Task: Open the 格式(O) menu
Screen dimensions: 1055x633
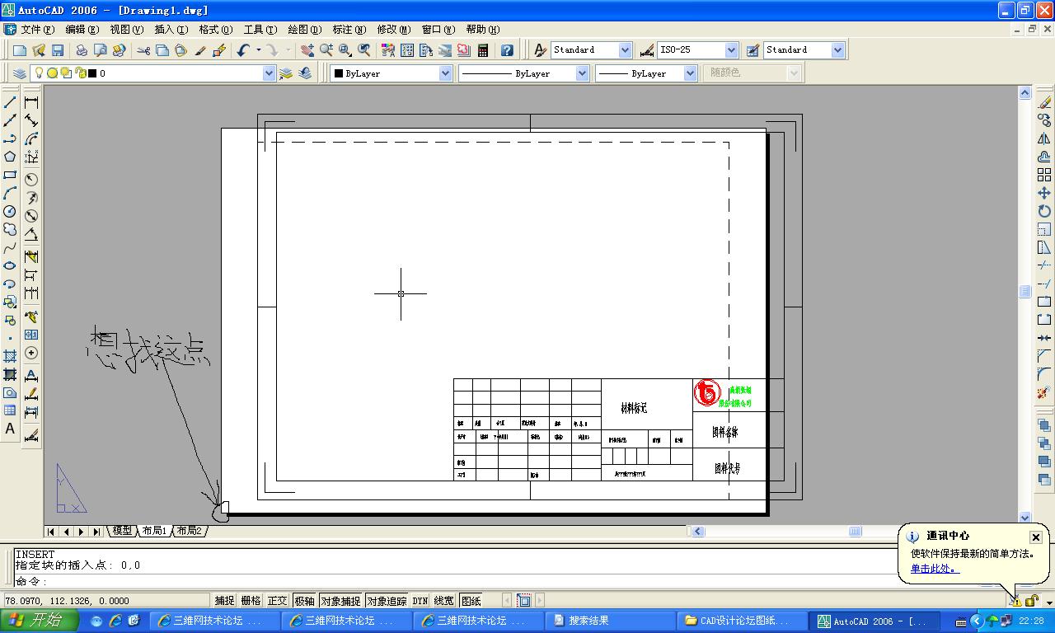Action: 215,30
